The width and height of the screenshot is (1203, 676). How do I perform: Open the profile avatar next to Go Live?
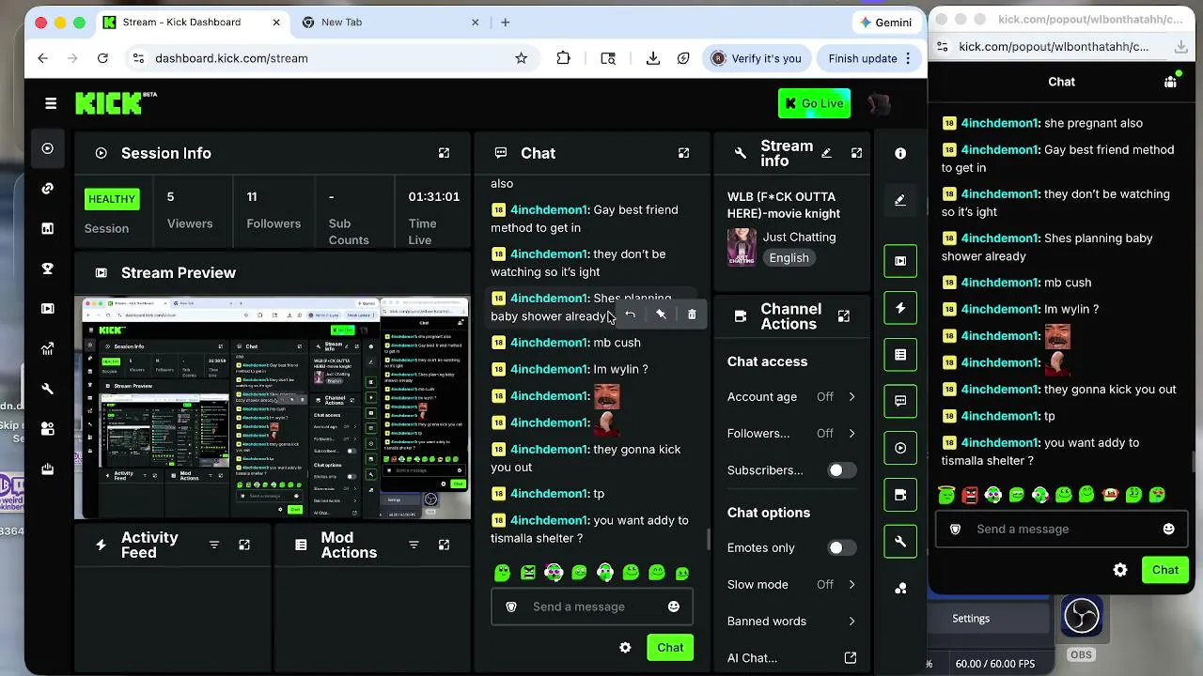(x=879, y=103)
